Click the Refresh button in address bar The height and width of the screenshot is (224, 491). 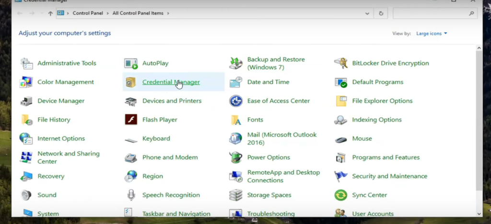tap(381, 13)
